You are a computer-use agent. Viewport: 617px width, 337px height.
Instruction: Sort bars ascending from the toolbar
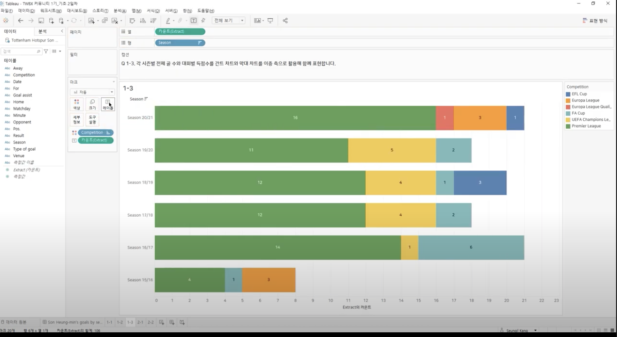(x=143, y=21)
